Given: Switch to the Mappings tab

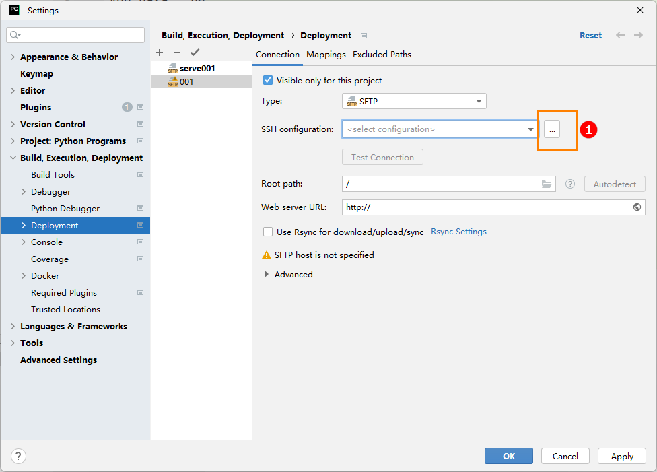Looking at the screenshot, I should (326, 55).
